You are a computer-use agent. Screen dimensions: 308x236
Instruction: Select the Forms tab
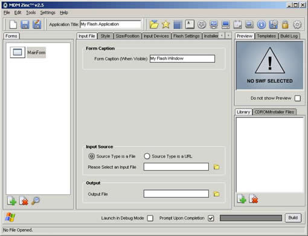point(11,36)
